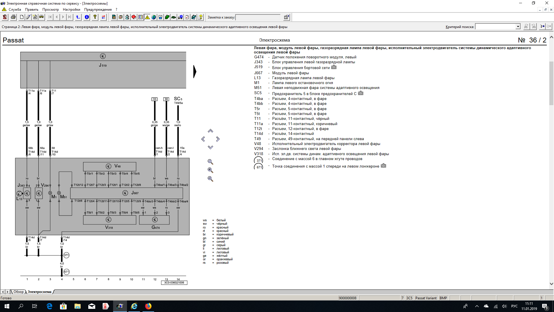Click the print icon in toolbar
Screen dimensions: 554x312
13,17
